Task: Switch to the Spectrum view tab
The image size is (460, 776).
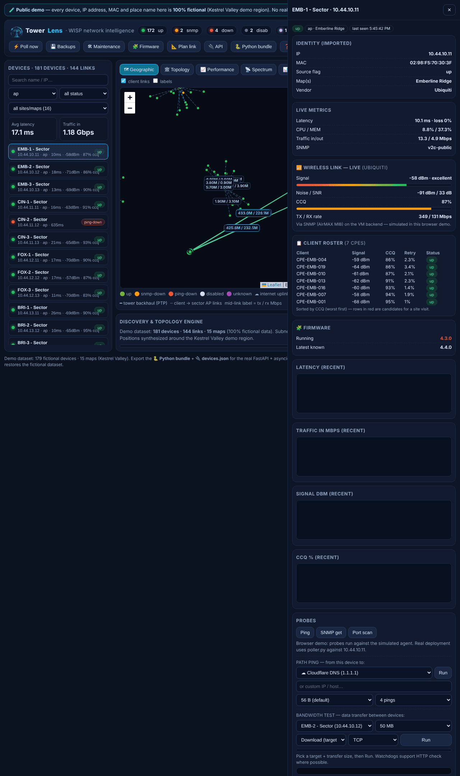Action: point(259,70)
